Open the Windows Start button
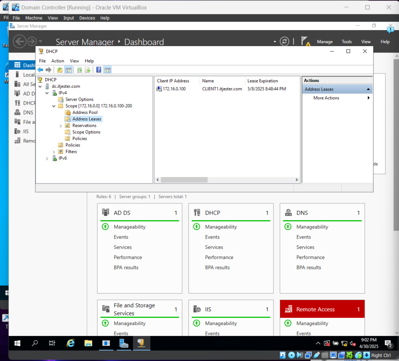 click(x=17, y=343)
